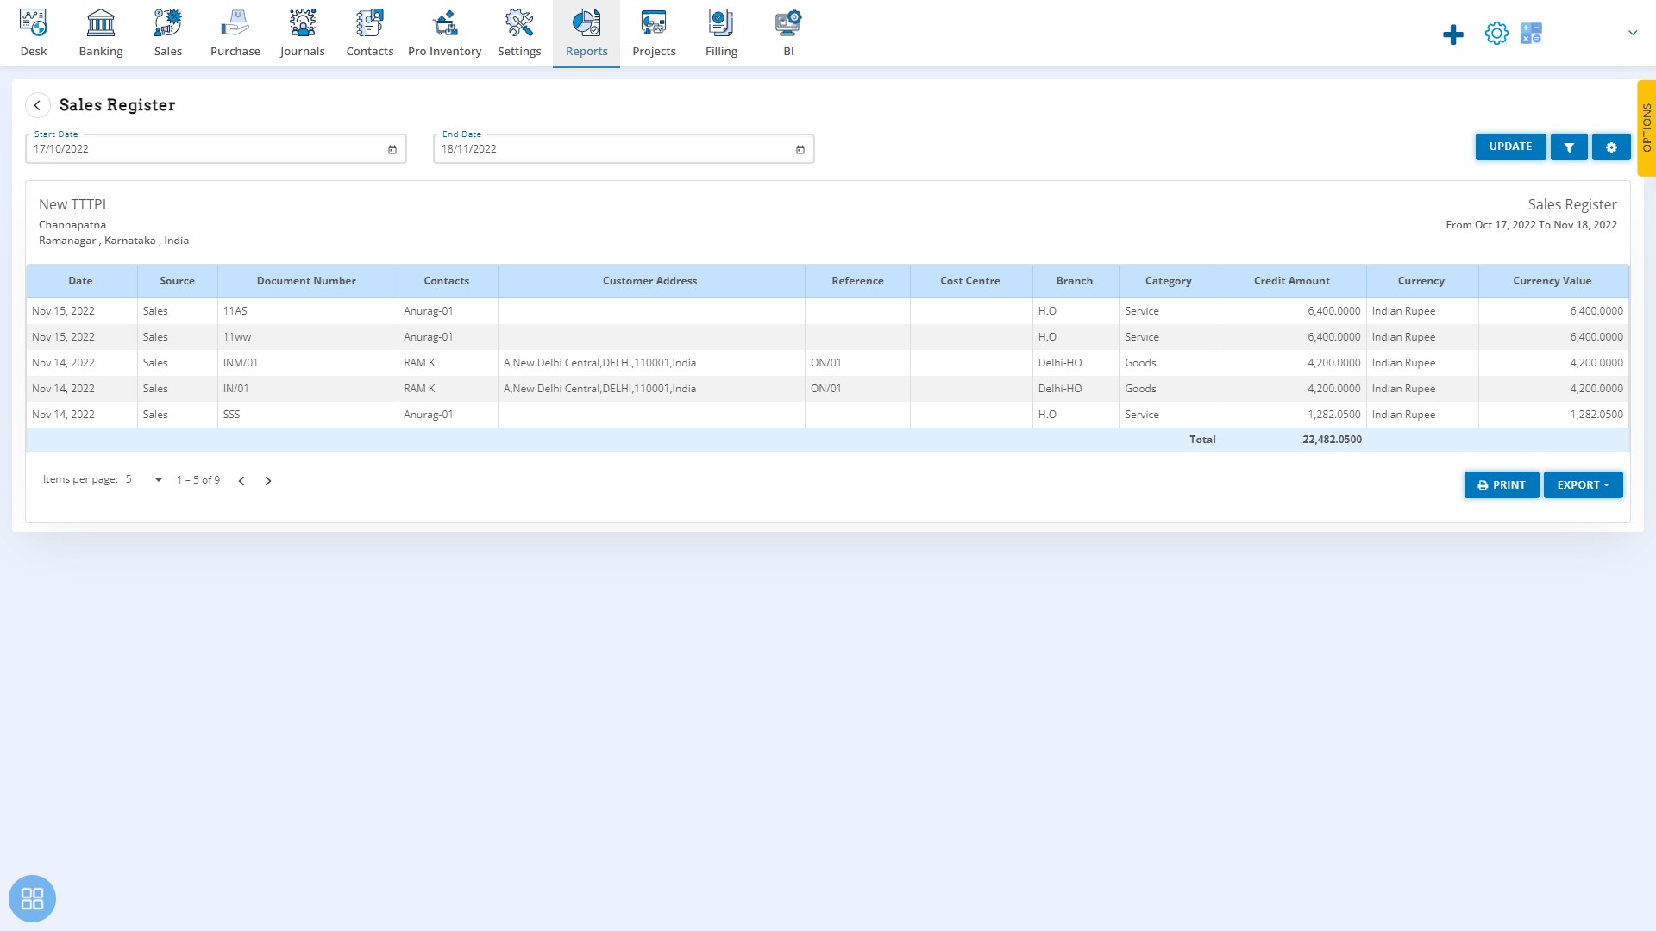Image resolution: width=1656 pixels, height=931 pixels.
Task: Select the Journals menu tab
Action: (x=301, y=33)
